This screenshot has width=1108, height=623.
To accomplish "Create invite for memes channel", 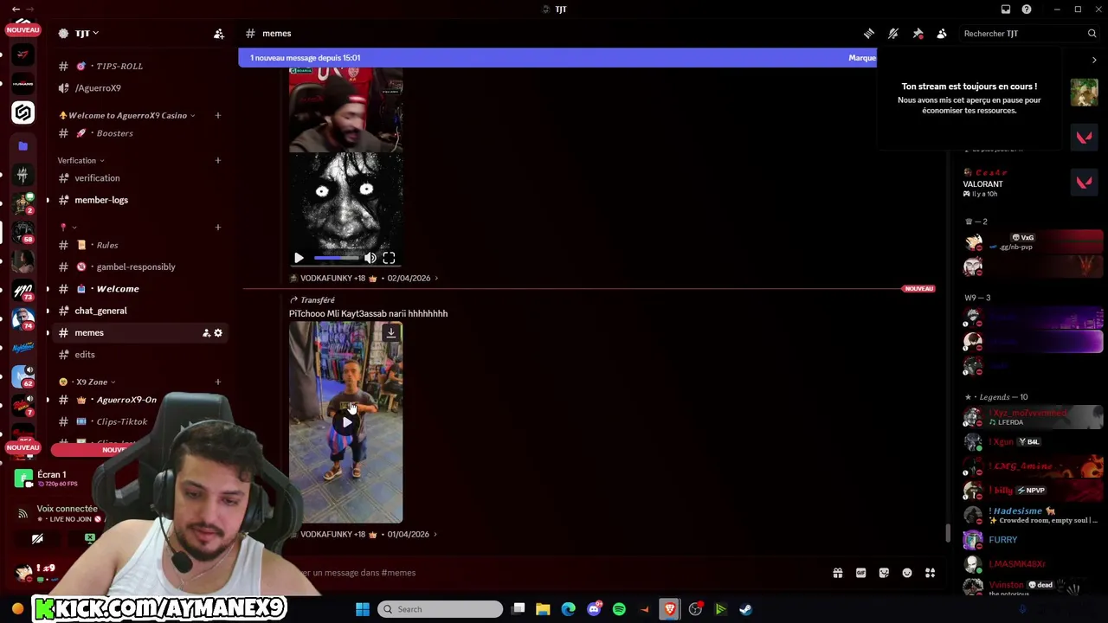I will click(x=206, y=333).
